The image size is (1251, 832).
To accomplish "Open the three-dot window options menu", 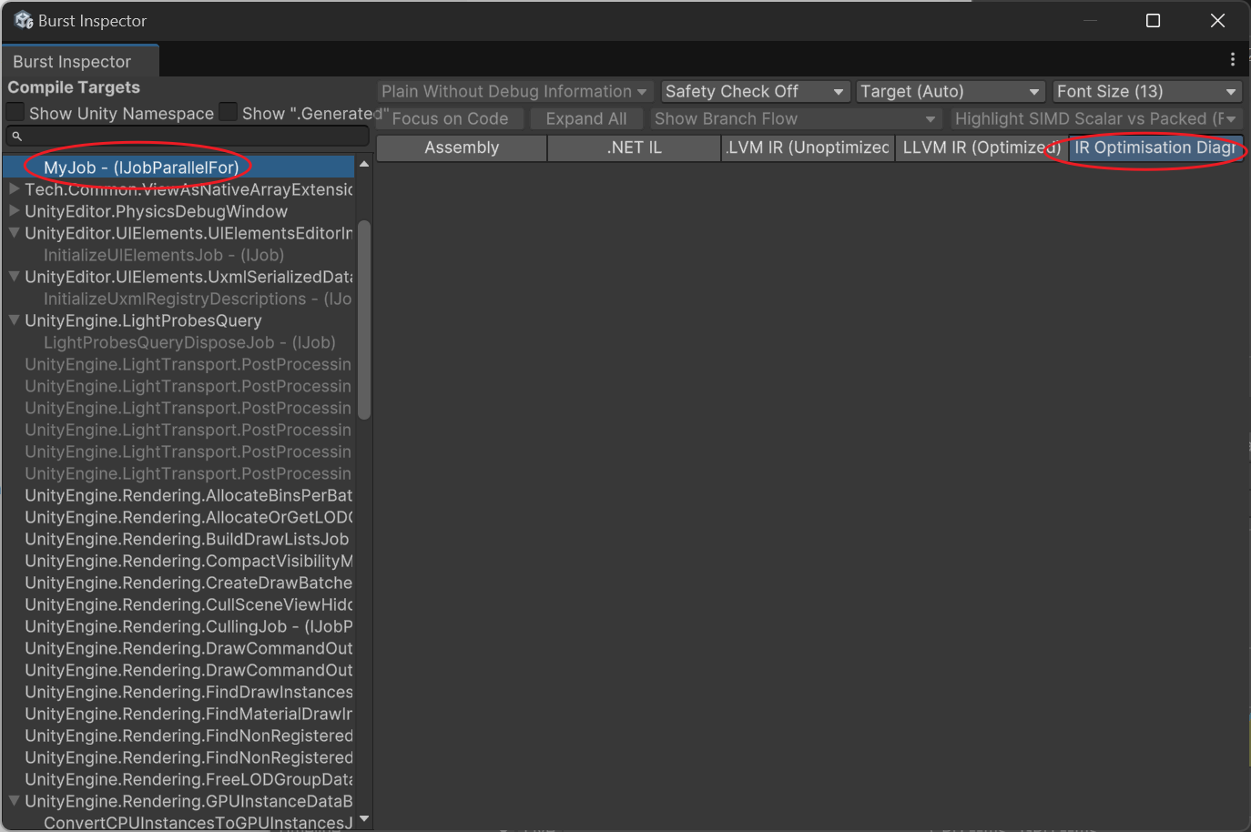I will click(x=1232, y=60).
